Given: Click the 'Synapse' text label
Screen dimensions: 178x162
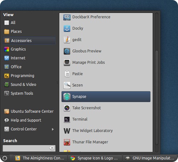Looking at the screenshot, I should click(79, 97).
